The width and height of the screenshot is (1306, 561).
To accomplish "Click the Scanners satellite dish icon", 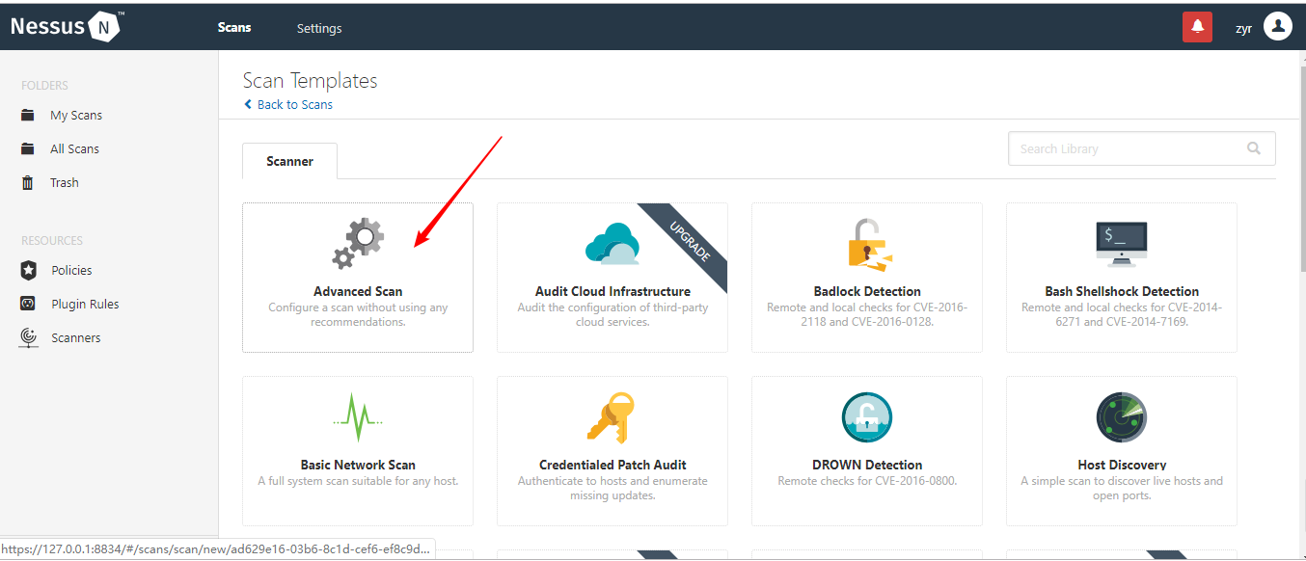I will 29,337.
